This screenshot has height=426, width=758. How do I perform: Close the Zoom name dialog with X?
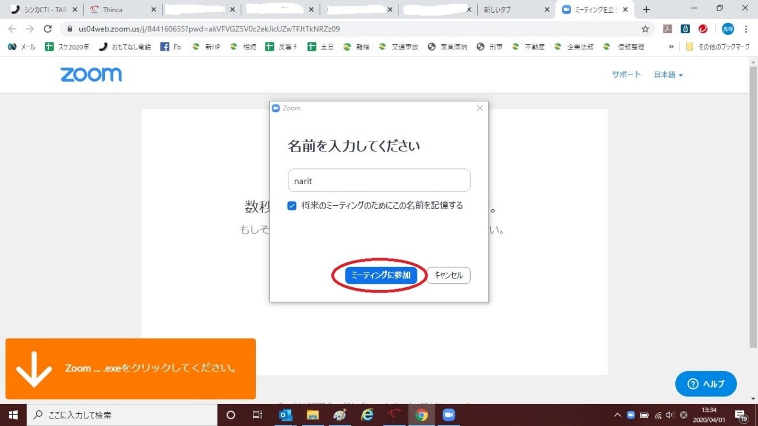click(x=480, y=108)
